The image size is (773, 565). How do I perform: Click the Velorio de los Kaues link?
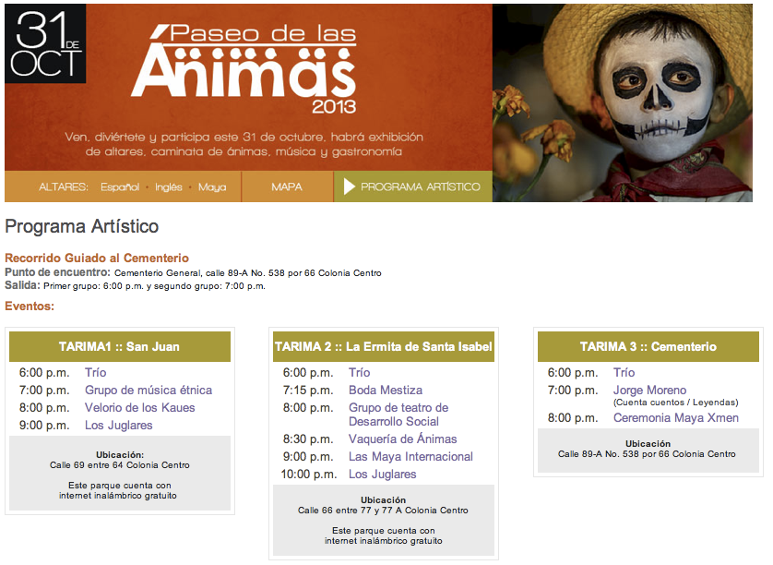pyautogui.click(x=140, y=408)
